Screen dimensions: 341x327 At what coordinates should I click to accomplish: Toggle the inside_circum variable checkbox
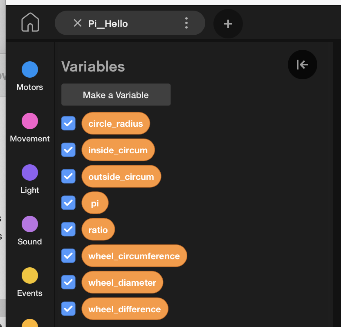pos(68,150)
